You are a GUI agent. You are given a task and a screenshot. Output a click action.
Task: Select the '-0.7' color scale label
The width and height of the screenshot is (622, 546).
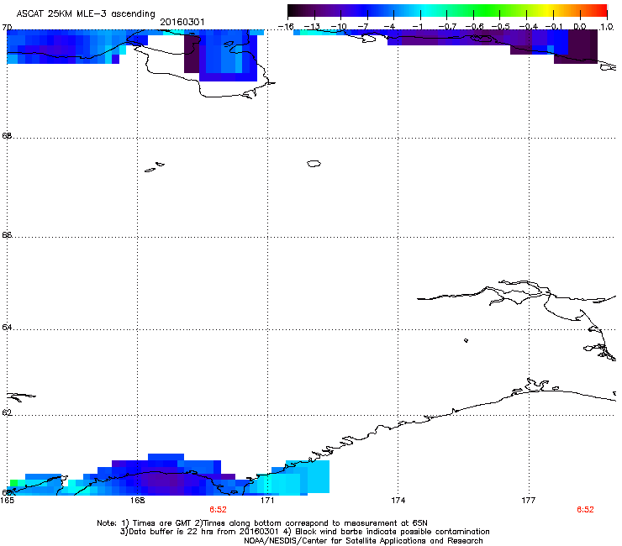pos(447,27)
